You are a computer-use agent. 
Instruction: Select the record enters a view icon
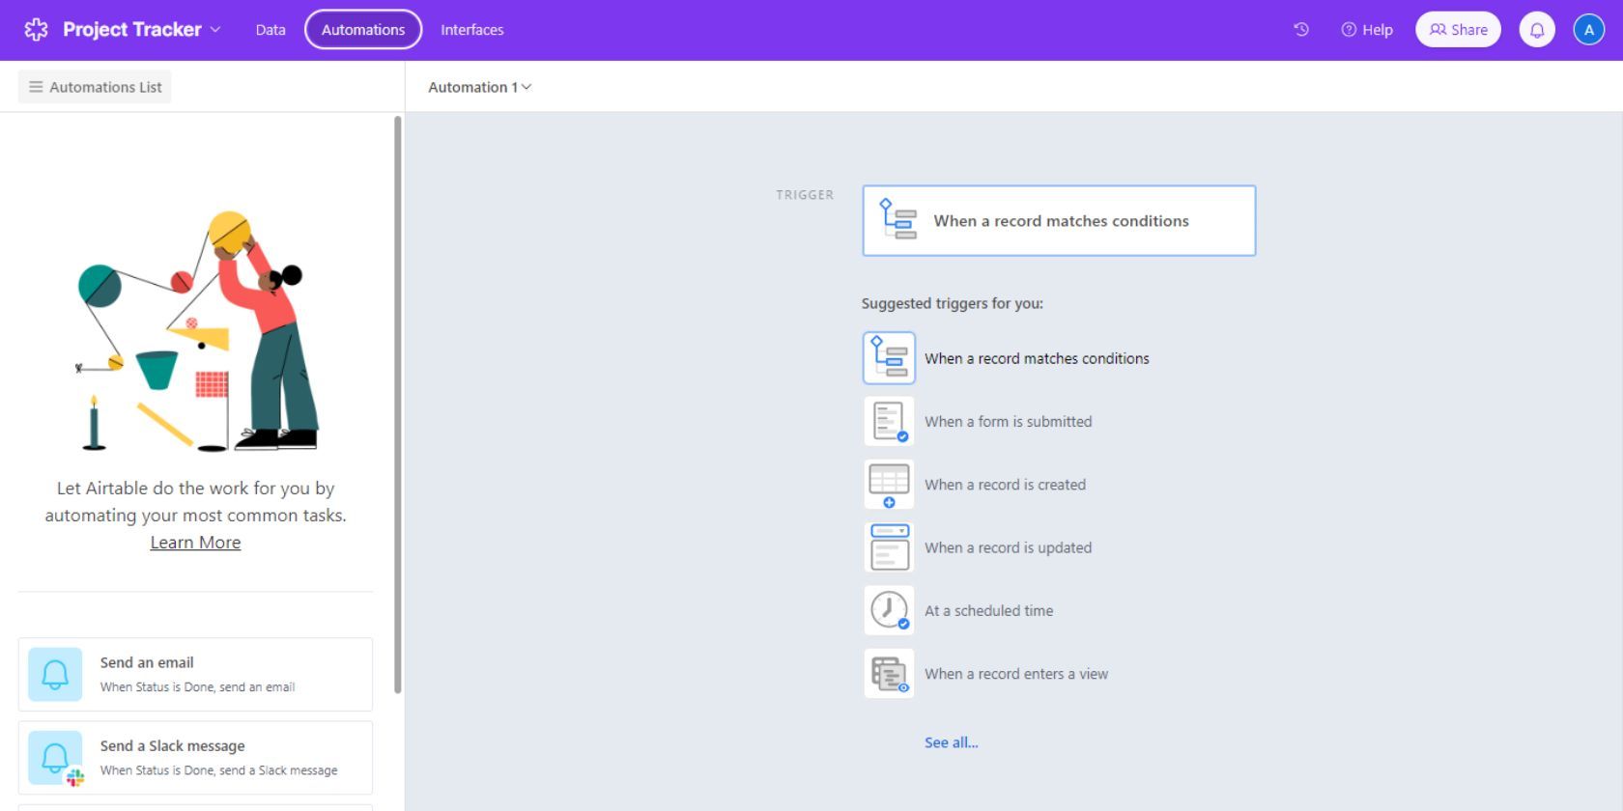pos(889,674)
